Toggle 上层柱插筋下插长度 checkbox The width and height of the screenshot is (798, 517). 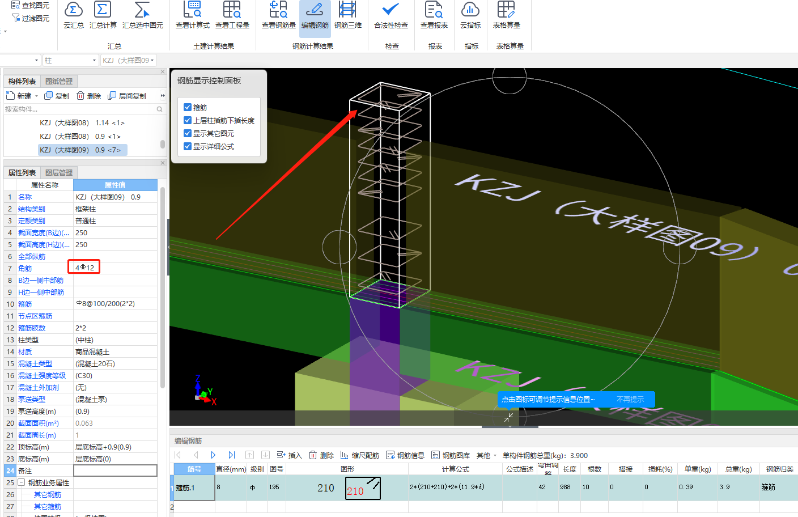[188, 120]
